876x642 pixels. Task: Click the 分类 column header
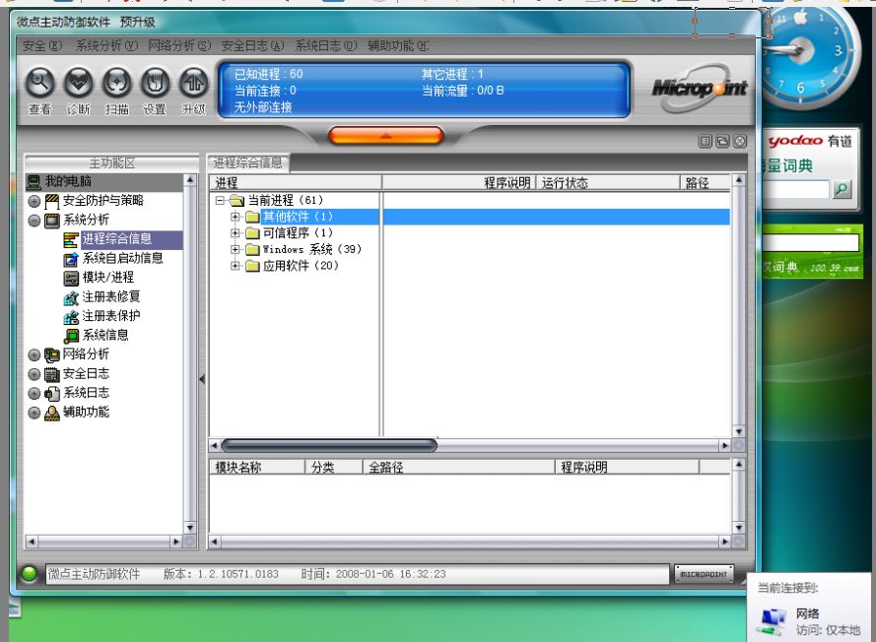pos(333,468)
